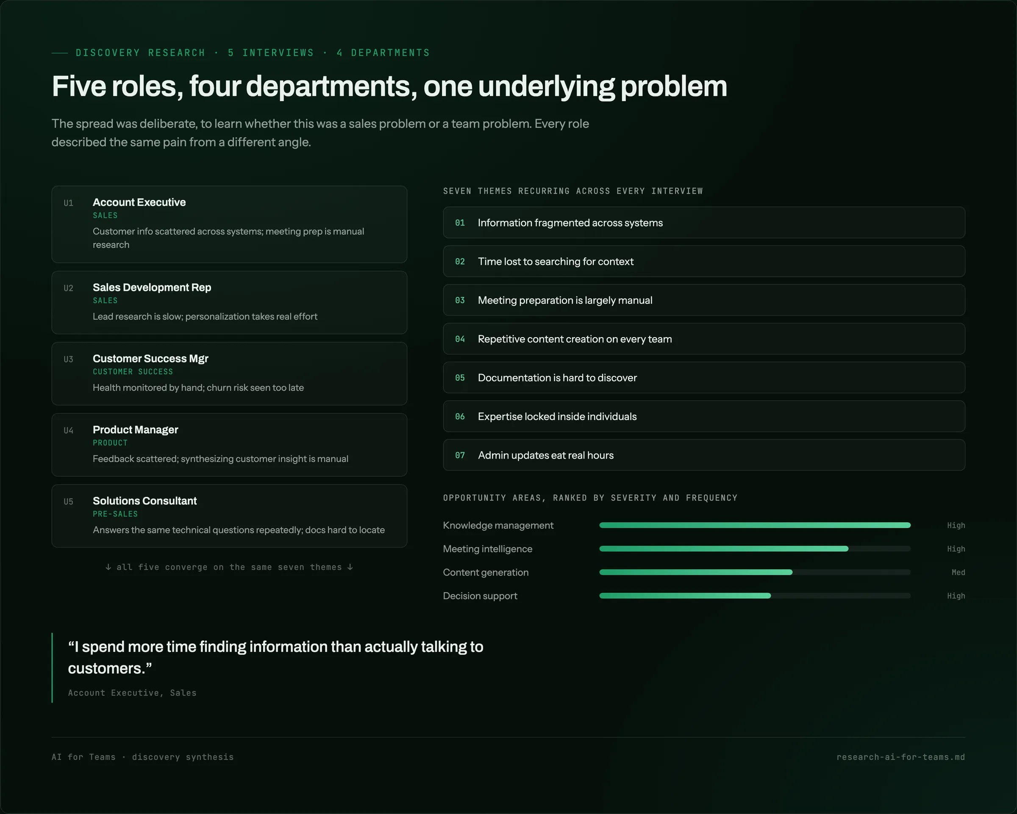Click 'Health monitored by hand' description text
Screen dimensions: 1017x814
pyautogui.click(x=198, y=388)
